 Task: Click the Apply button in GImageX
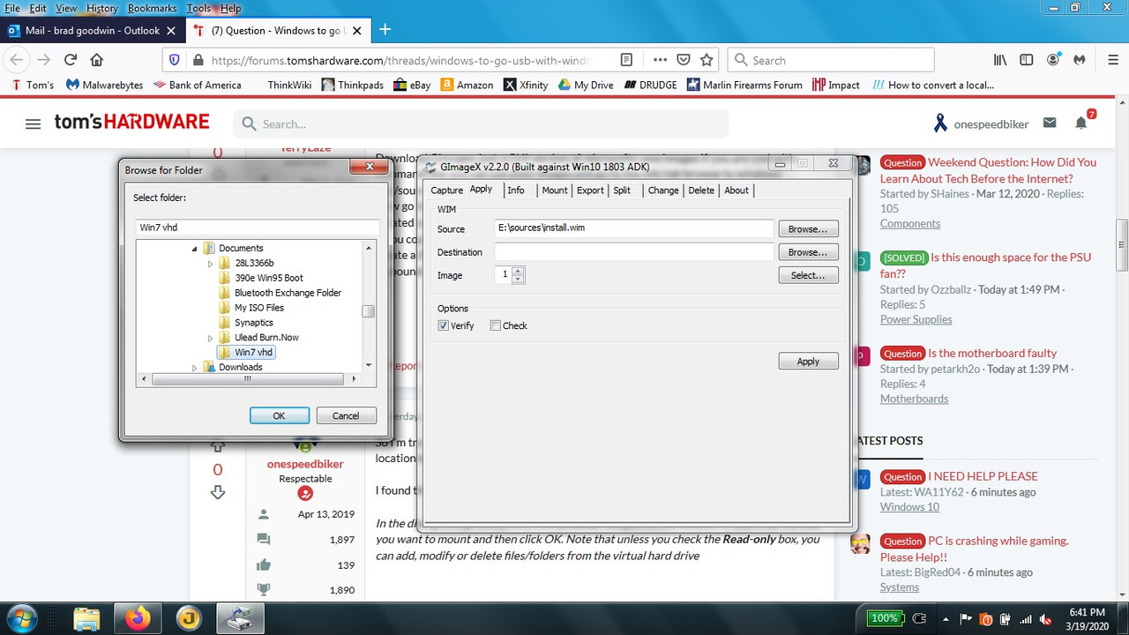click(x=808, y=362)
